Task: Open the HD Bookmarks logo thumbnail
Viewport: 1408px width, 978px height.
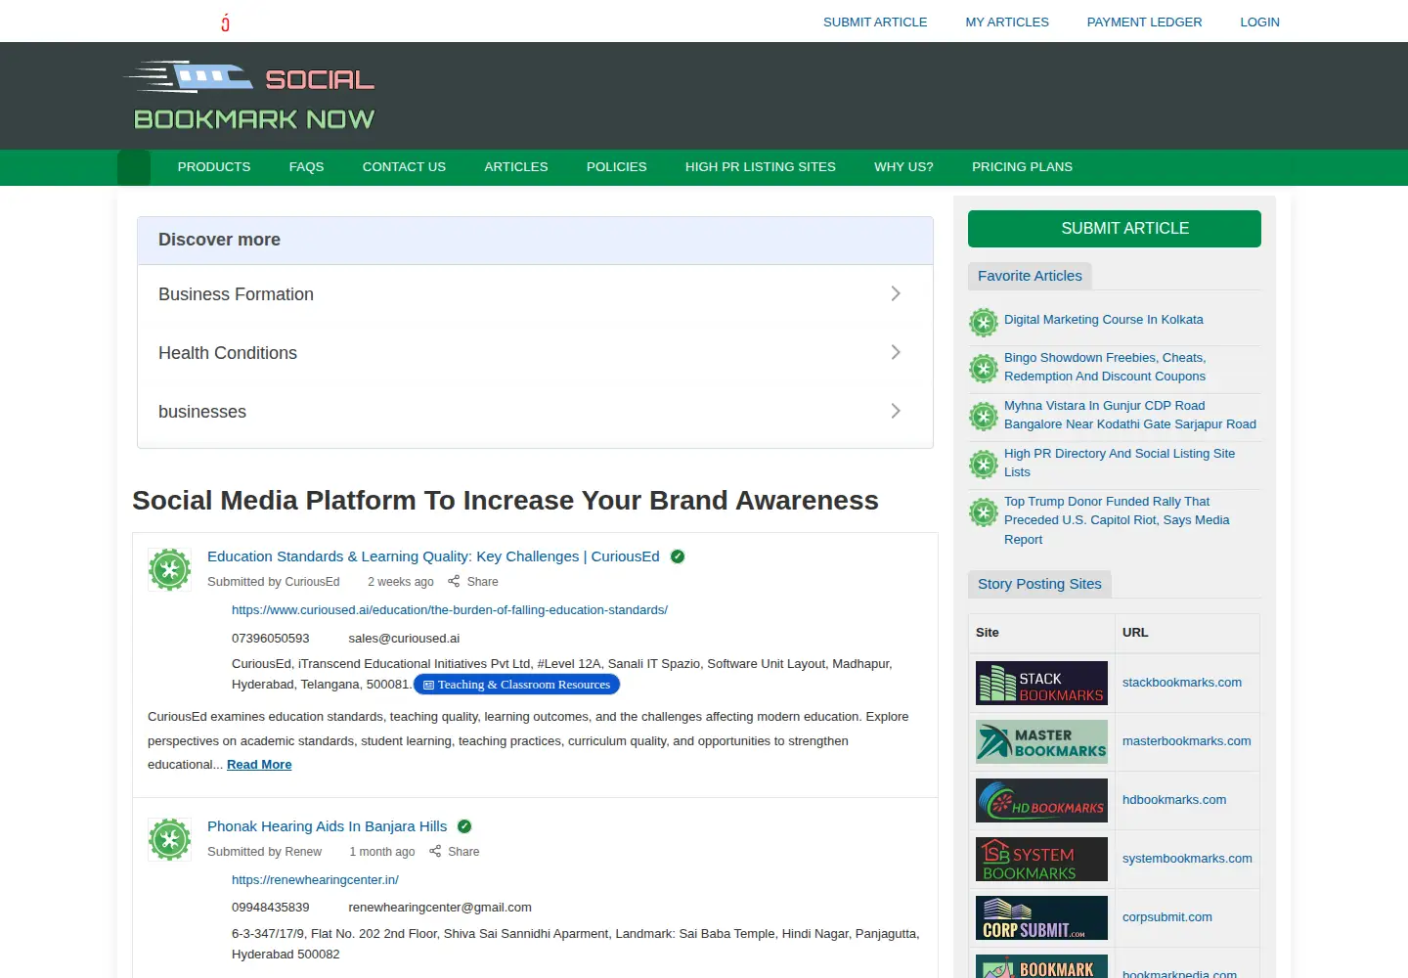Action: point(1041,800)
